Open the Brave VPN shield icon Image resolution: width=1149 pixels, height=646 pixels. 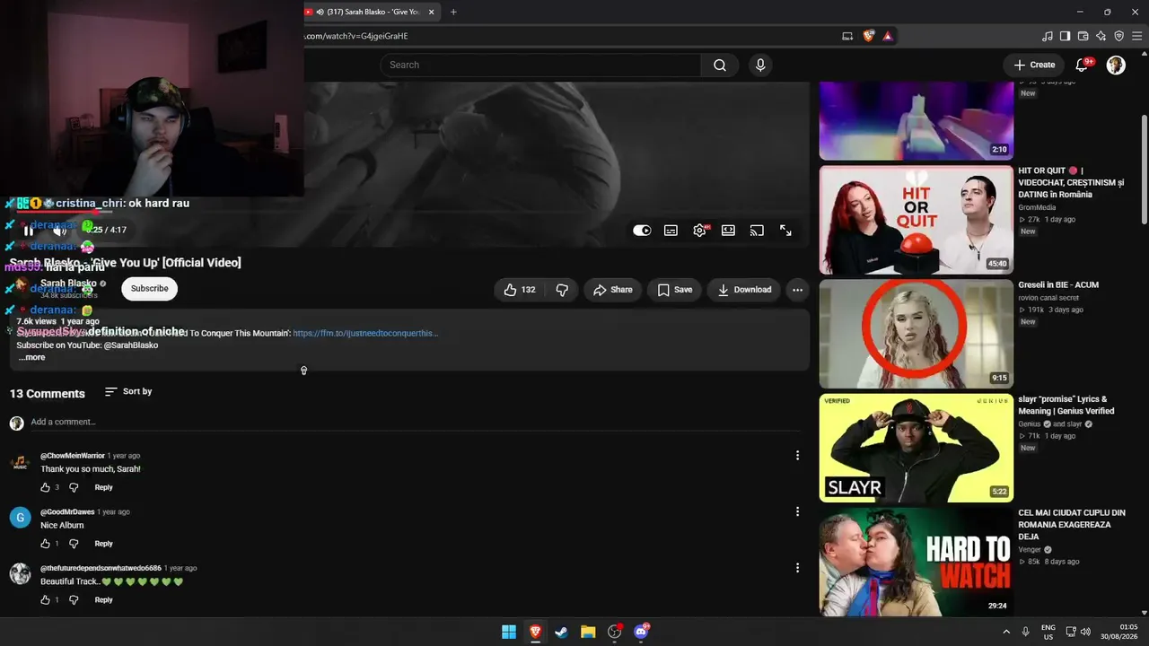point(1118,36)
